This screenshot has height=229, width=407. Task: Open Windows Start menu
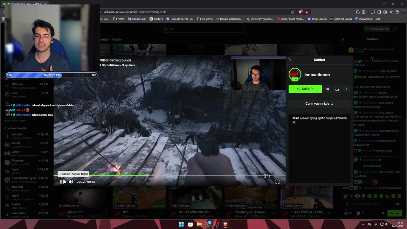pos(181,224)
